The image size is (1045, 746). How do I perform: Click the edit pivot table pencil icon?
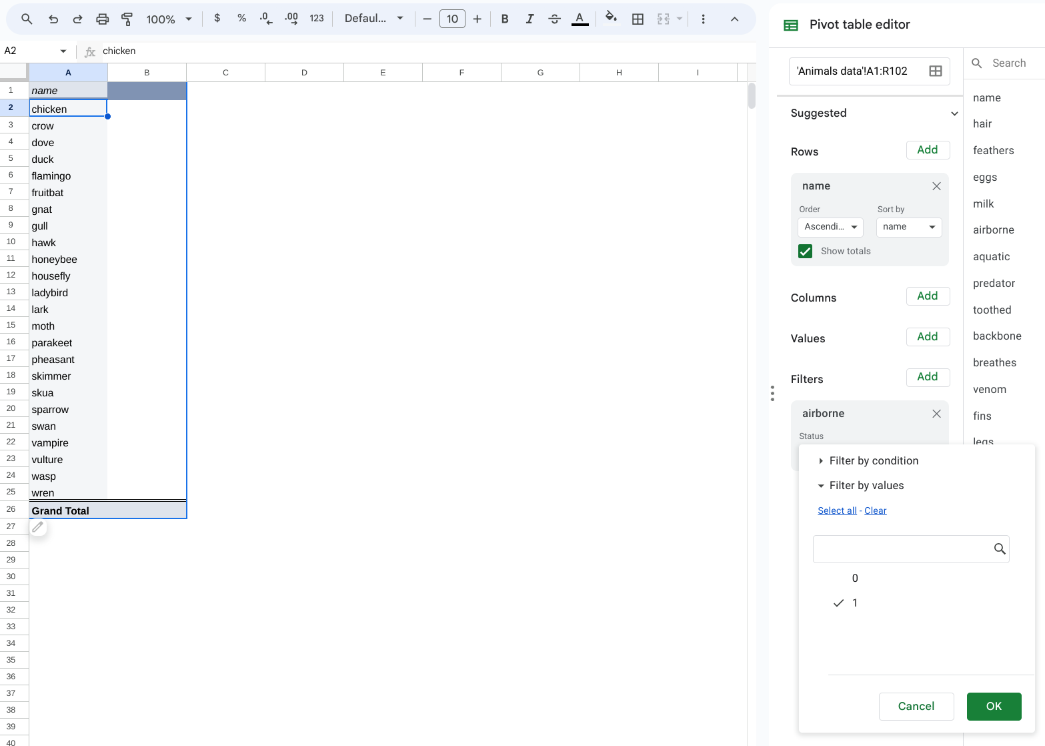click(x=38, y=527)
